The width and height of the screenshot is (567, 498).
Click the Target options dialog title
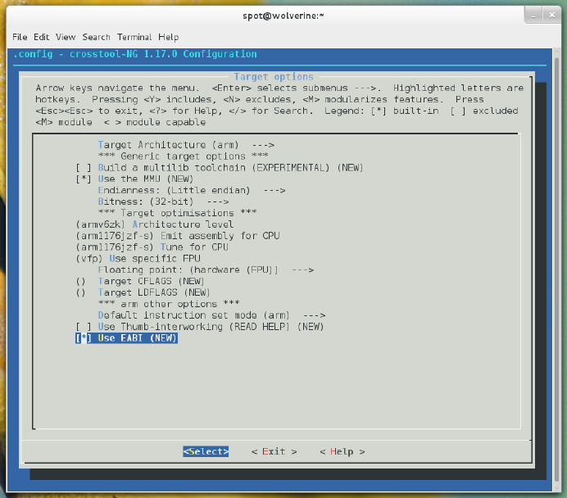coord(274,77)
